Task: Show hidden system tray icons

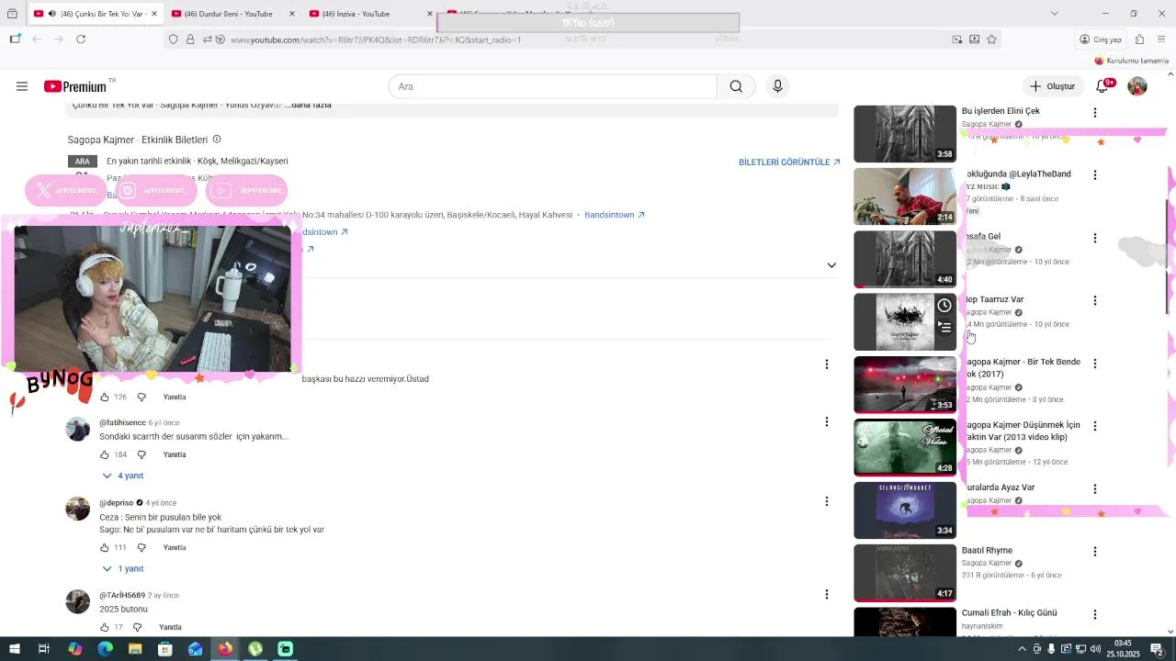Action: click(x=1022, y=649)
